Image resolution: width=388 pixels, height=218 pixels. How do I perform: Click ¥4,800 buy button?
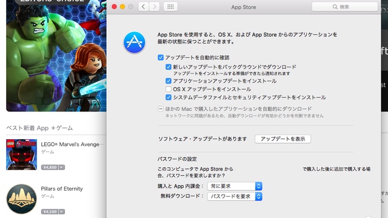tap(50, 167)
